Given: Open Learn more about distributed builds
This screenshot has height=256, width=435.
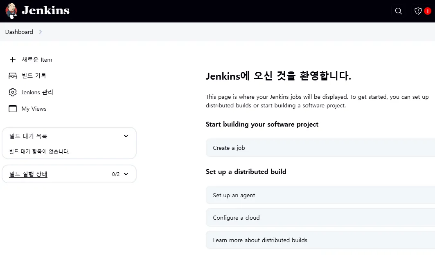Looking at the screenshot, I should click(320, 240).
